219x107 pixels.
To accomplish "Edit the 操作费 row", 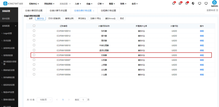I will [x=202, y=36].
